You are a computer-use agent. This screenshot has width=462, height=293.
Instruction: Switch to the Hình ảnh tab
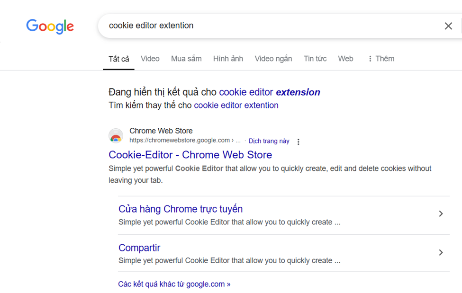228,59
